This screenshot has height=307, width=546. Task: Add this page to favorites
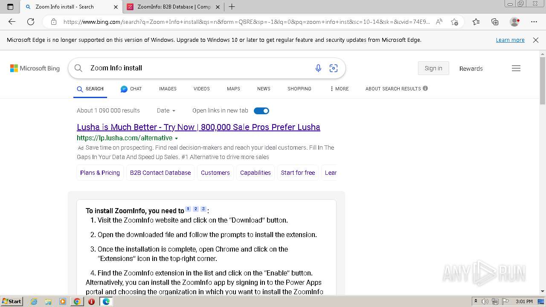(454, 22)
